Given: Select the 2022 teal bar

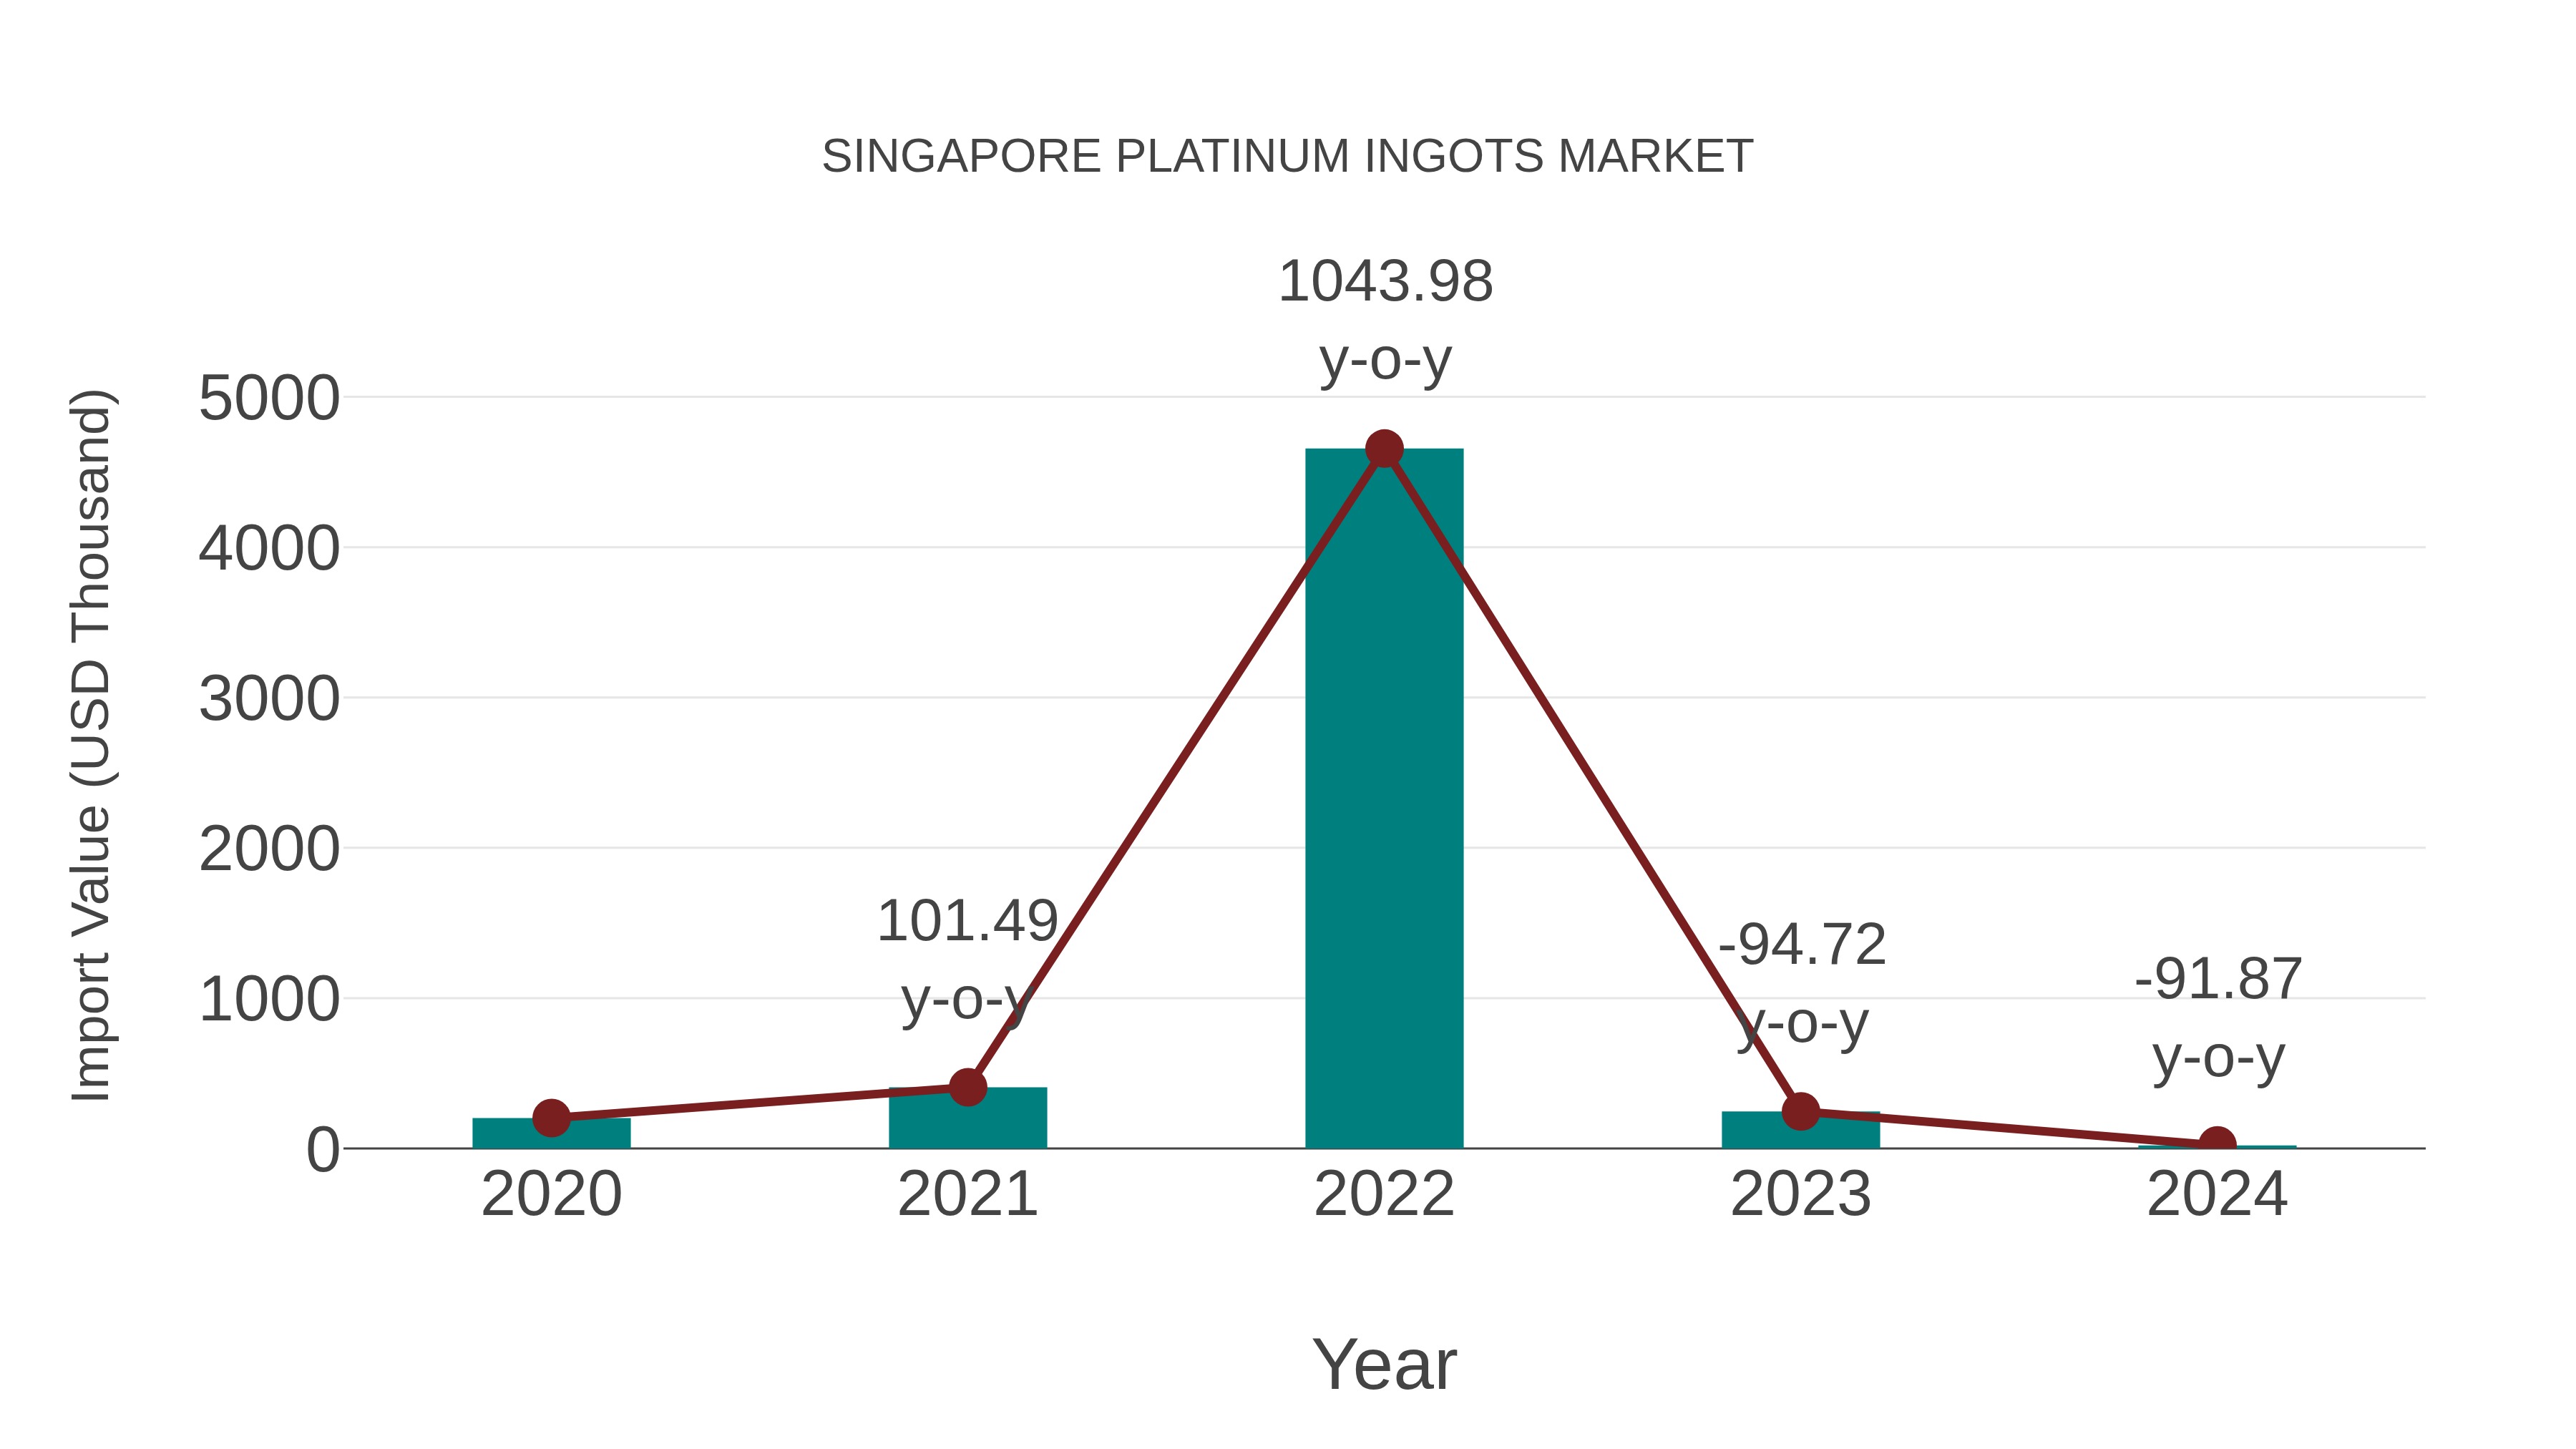Looking at the screenshot, I should (1384, 798).
